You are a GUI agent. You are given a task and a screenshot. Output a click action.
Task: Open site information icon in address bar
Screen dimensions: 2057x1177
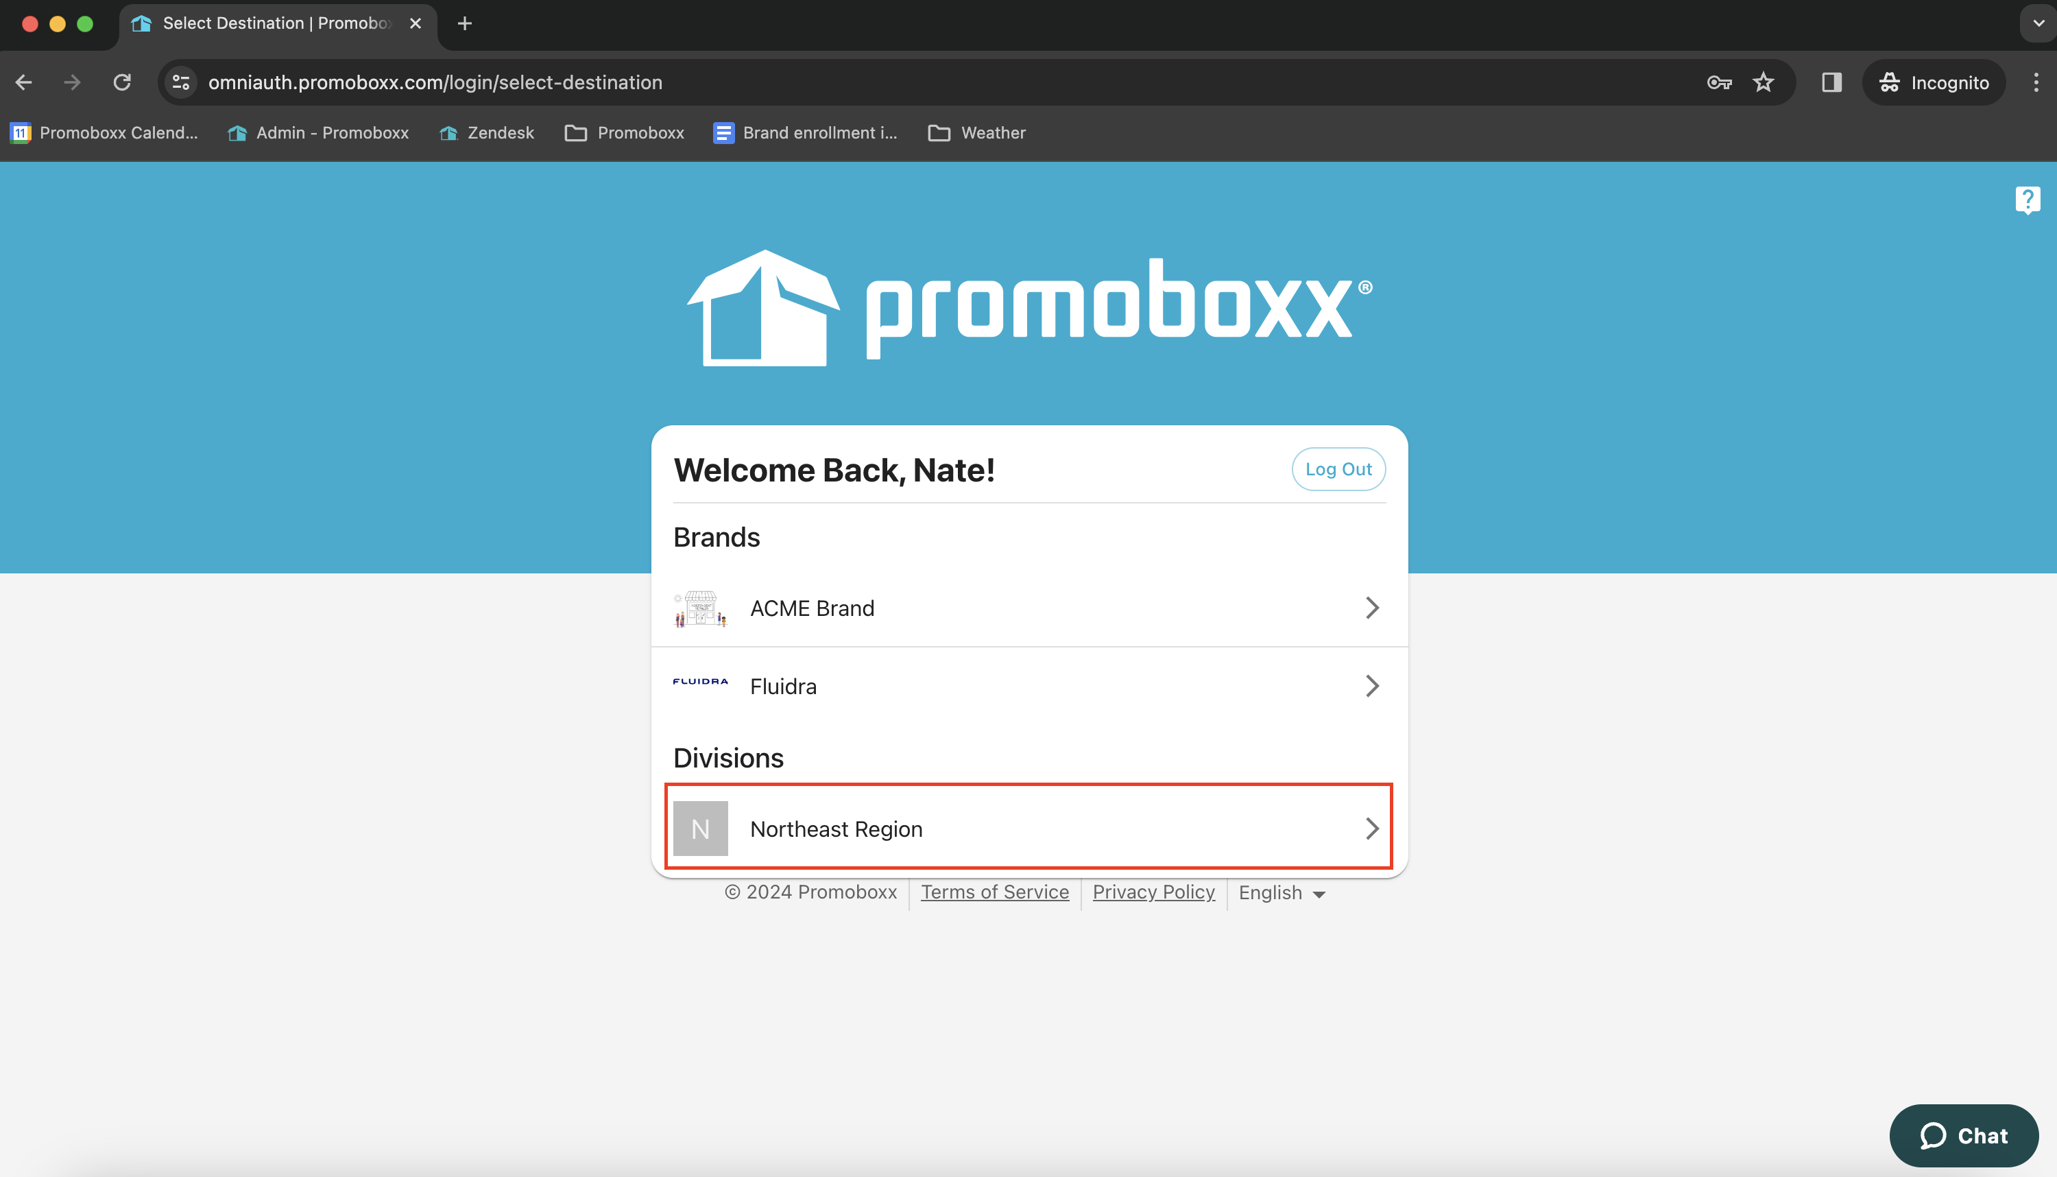[181, 82]
